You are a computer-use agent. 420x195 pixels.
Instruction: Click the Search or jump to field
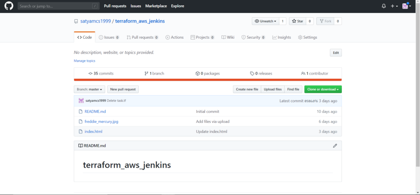[59, 6]
